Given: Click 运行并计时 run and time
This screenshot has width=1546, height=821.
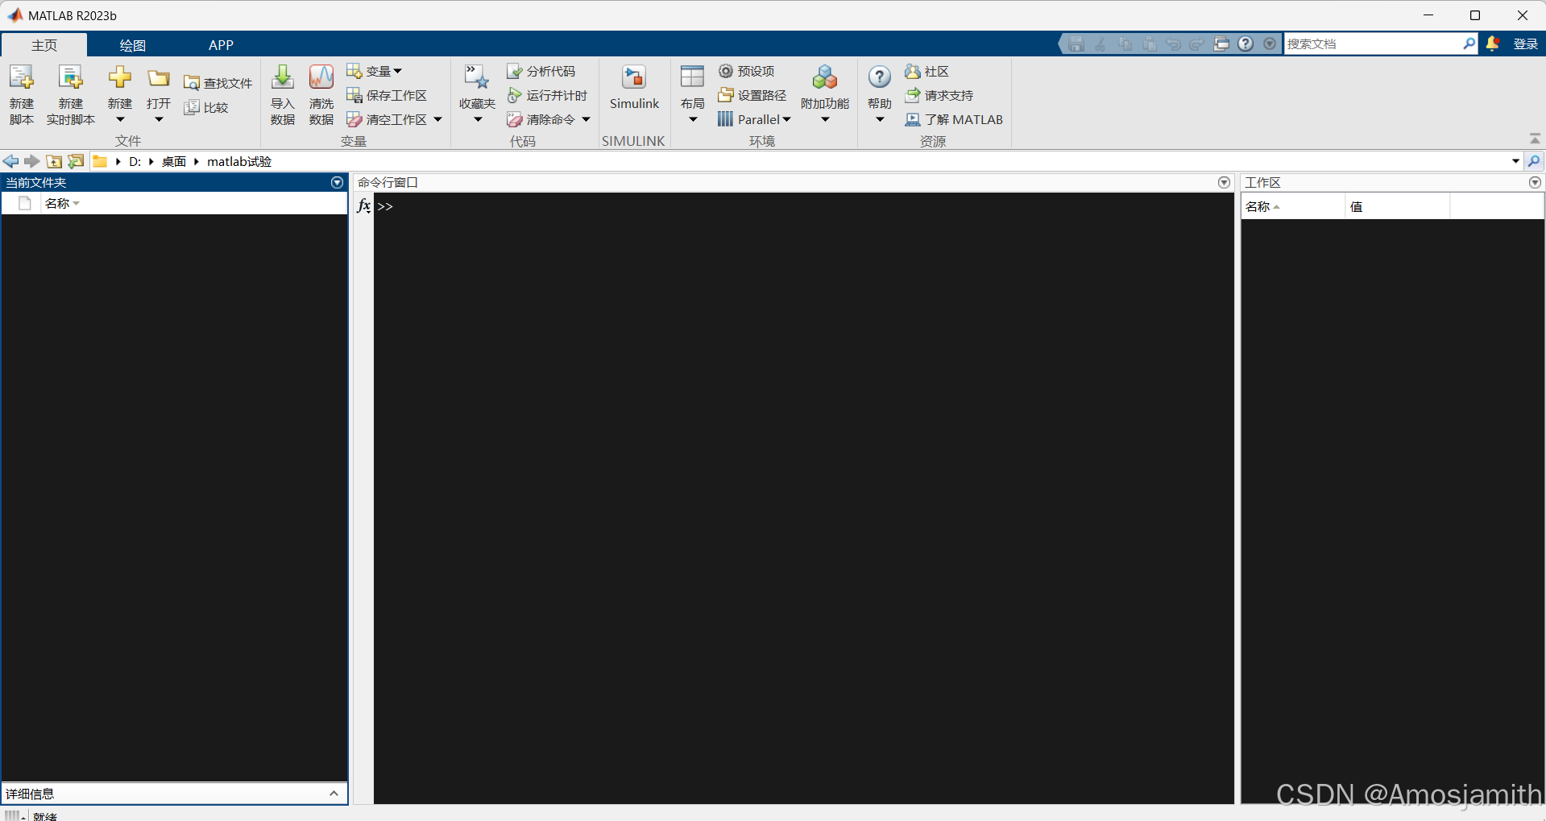Looking at the screenshot, I should click(547, 95).
